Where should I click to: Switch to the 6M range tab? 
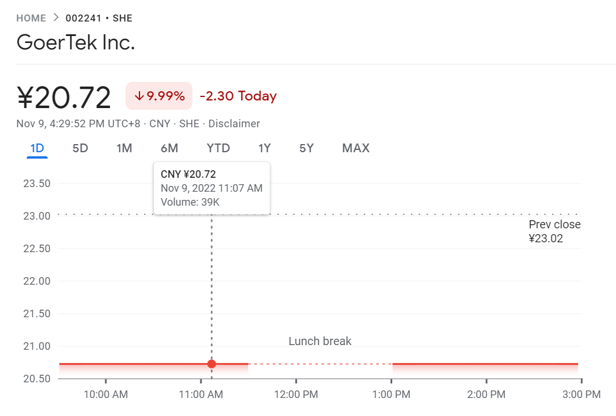click(x=169, y=148)
